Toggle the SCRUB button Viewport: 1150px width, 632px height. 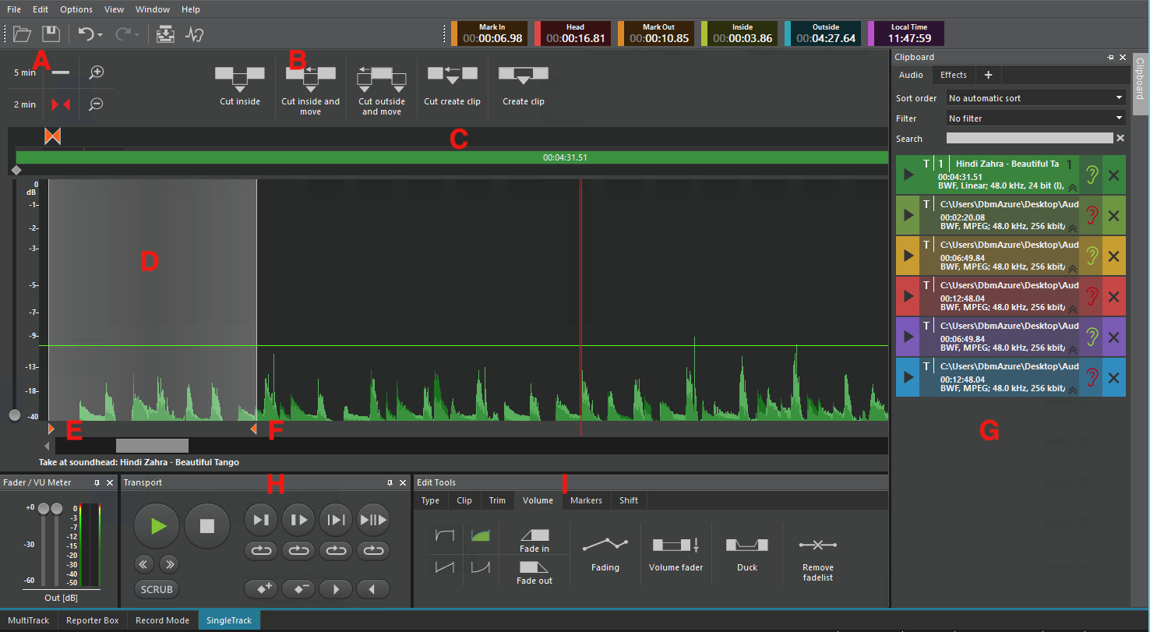pyautogui.click(x=157, y=589)
